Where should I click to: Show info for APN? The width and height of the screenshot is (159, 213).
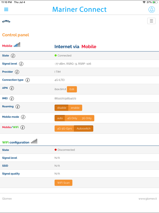pyautogui.click(x=12, y=88)
